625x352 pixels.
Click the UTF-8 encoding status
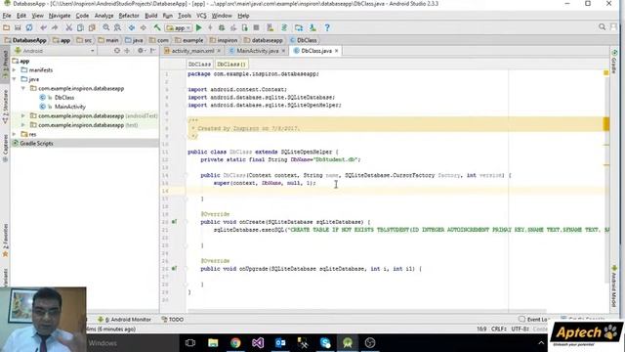click(x=520, y=329)
